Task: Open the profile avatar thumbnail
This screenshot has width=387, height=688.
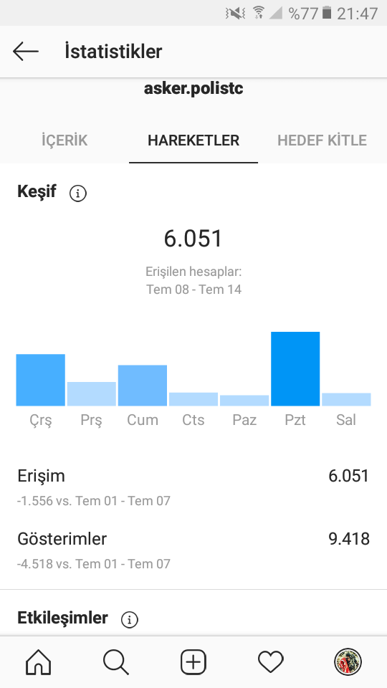Action: (x=348, y=661)
